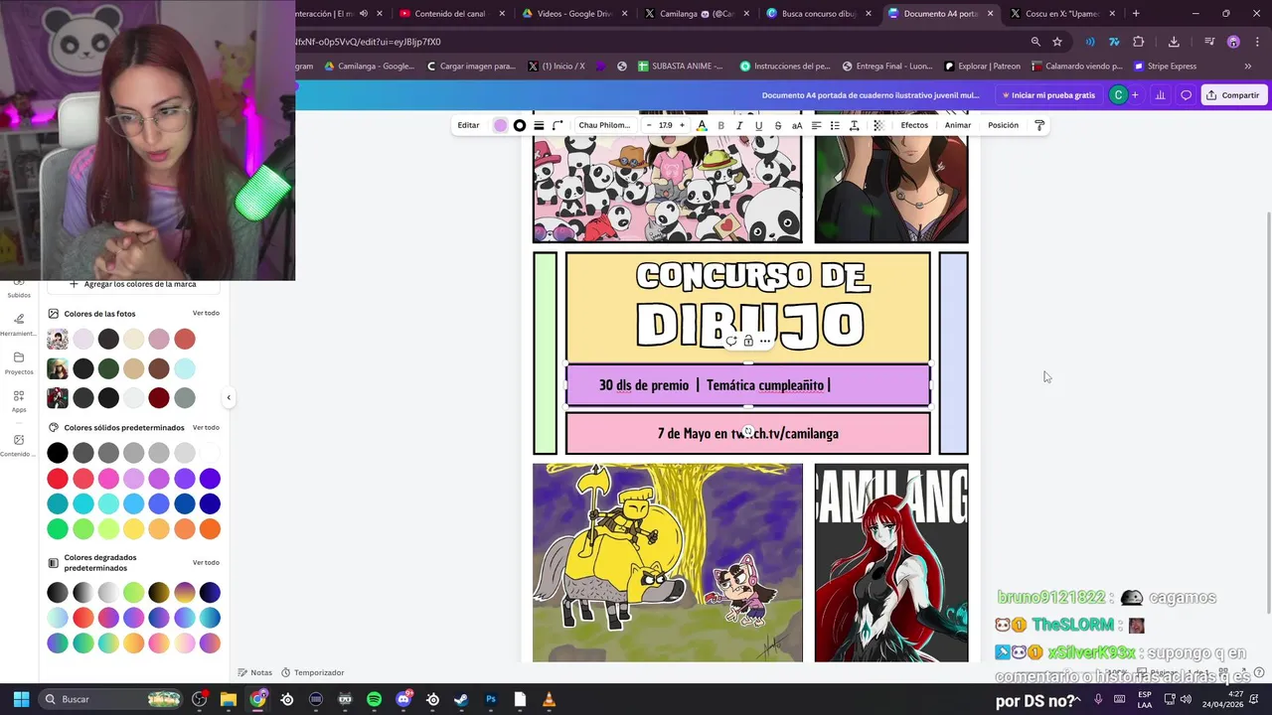The image size is (1272, 715).
Task: Click the copy style paint roller icon
Action: [1039, 125]
